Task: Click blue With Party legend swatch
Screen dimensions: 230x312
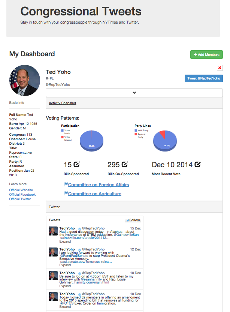Action: coord(136,130)
